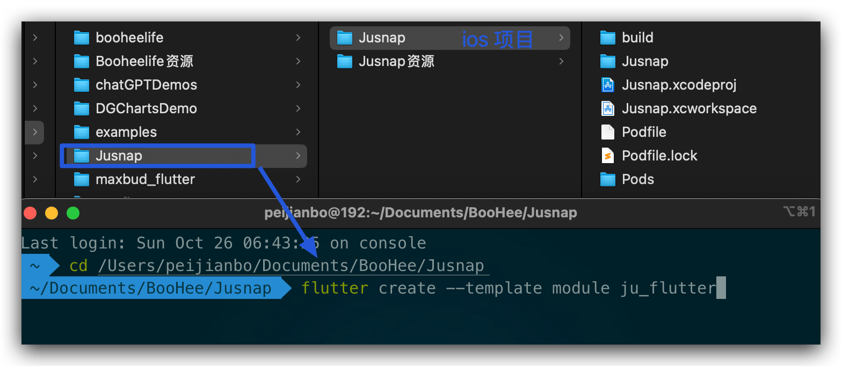Click the build folder icon
842x366 pixels.
[607, 38]
